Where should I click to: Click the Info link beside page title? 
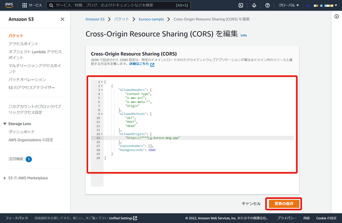point(243,35)
